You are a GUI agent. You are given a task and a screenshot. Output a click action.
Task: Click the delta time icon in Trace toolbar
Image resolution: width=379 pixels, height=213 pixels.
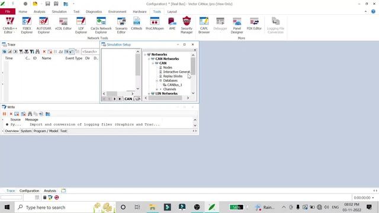point(60,51)
